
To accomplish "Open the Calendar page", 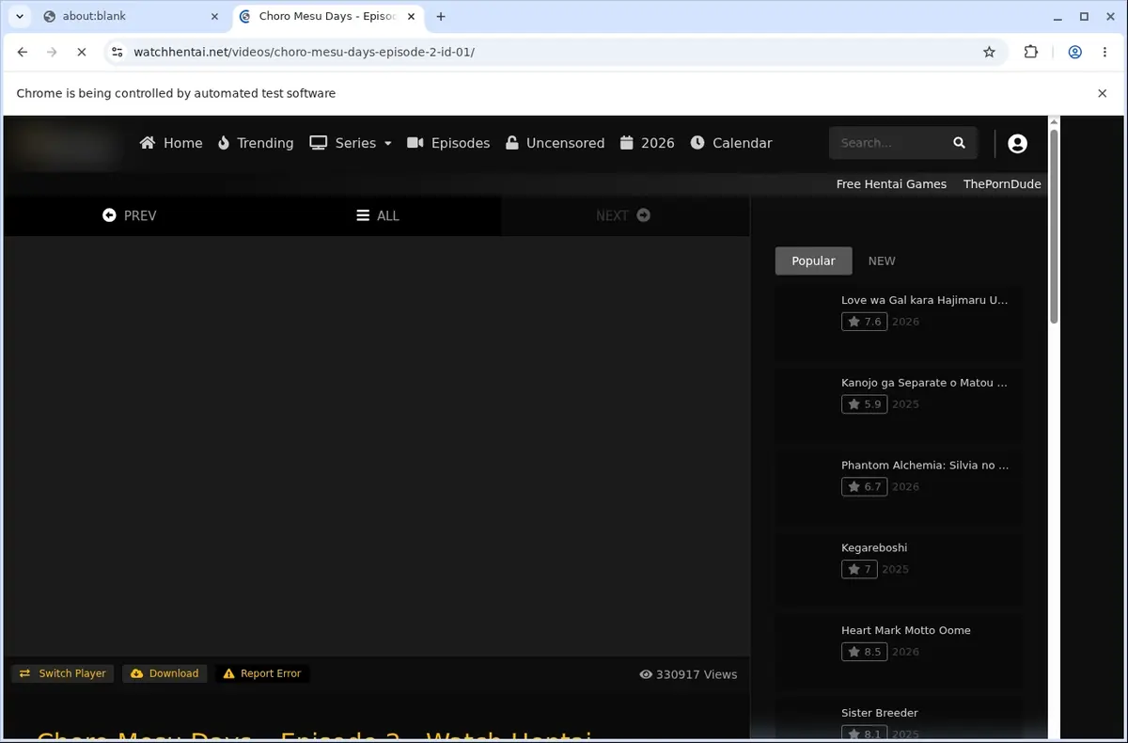I will 731,143.
